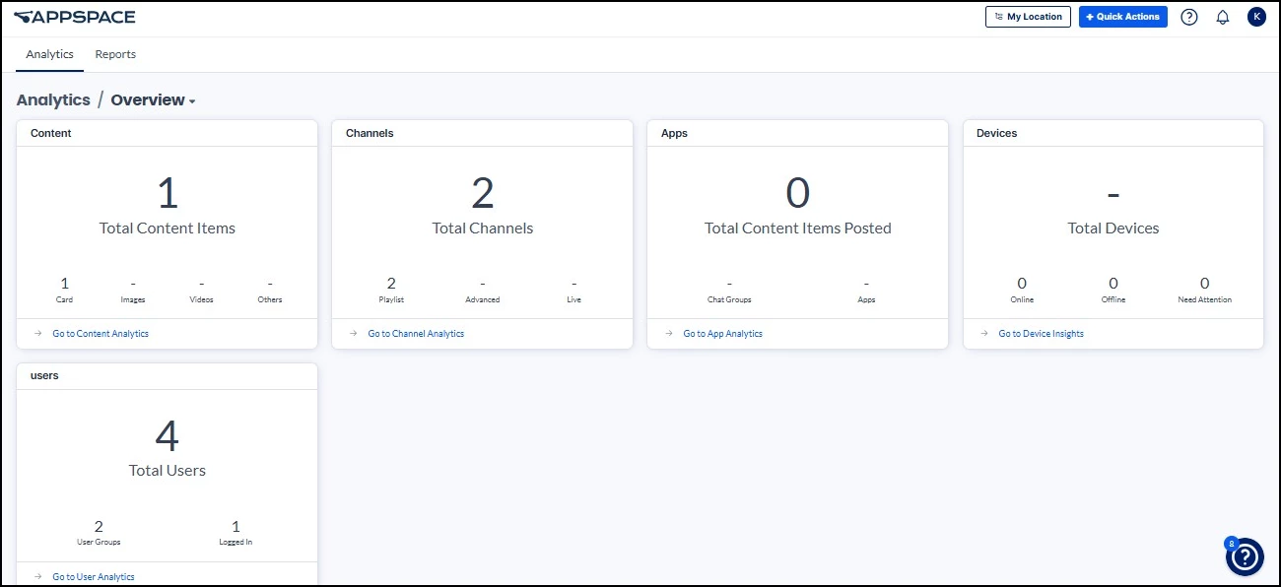Click arrow icon beside Go to Content Analytics

[37, 334]
